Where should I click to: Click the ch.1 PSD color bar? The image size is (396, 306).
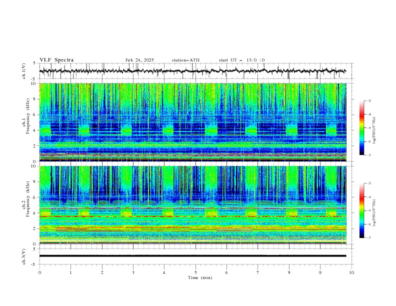361,128
